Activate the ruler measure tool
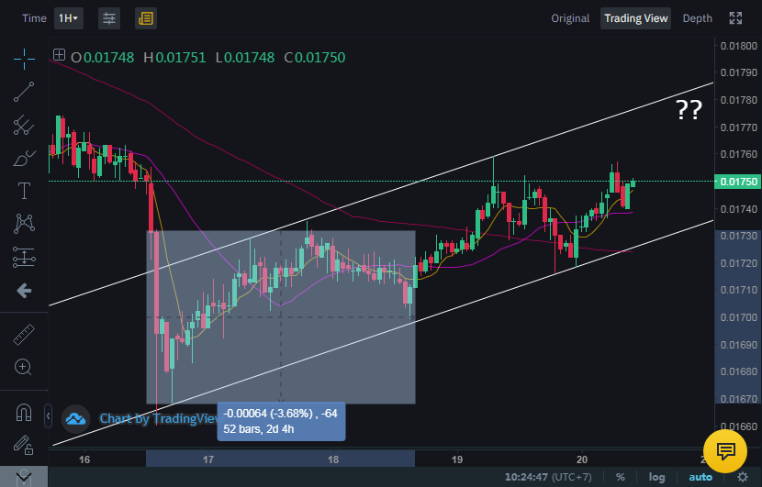Image resolution: width=762 pixels, height=487 pixels. 24,335
